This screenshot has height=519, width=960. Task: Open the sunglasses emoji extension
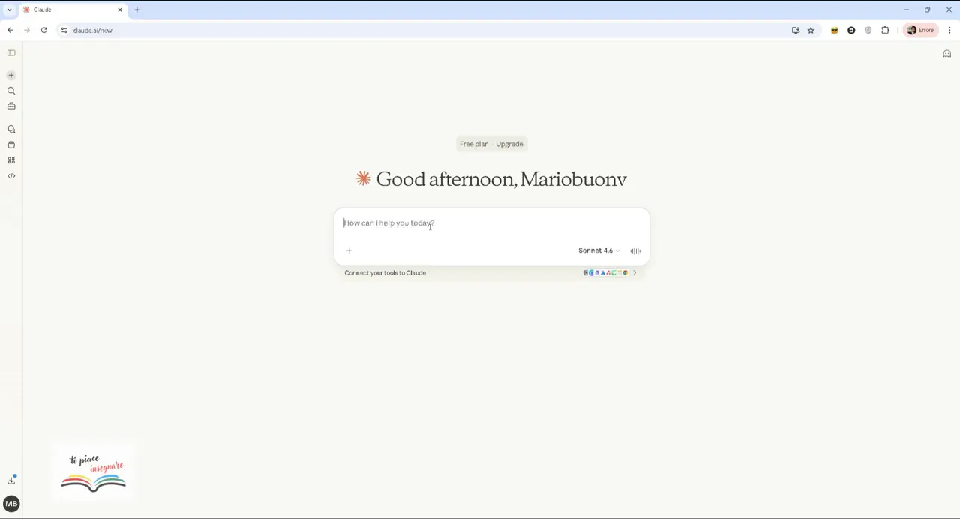point(834,31)
